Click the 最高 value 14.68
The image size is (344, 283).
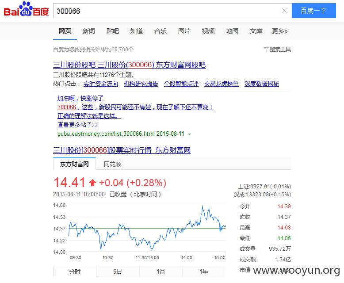click(284, 228)
